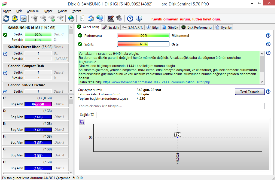Open the Yardım menu

tap(77, 11)
